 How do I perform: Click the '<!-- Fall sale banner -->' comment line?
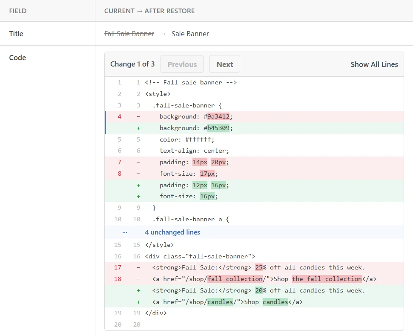point(254,82)
